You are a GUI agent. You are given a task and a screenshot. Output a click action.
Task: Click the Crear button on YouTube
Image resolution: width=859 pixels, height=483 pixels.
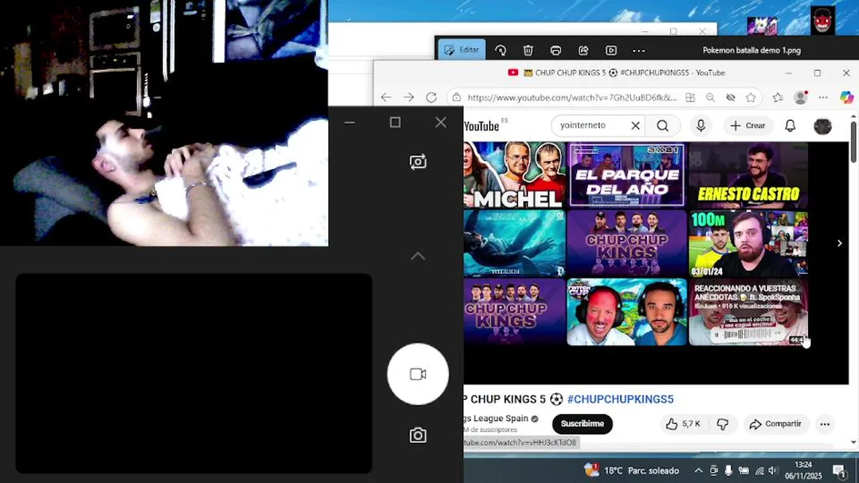click(x=748, y=125)
